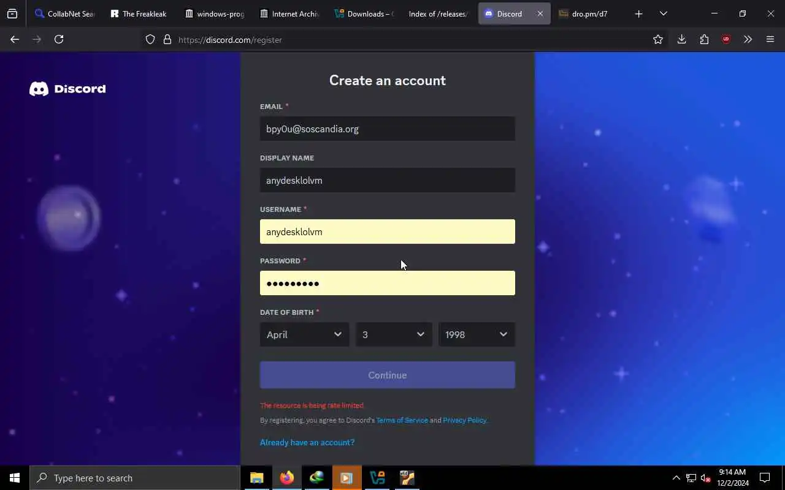
Task: Open the Firefox hamburger application menu
Action: [770, 39]
